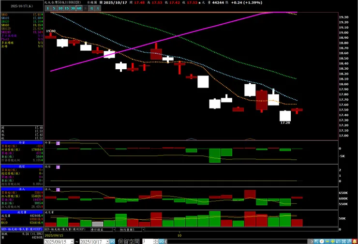Click the red alert bell icon

coord(355,242)
